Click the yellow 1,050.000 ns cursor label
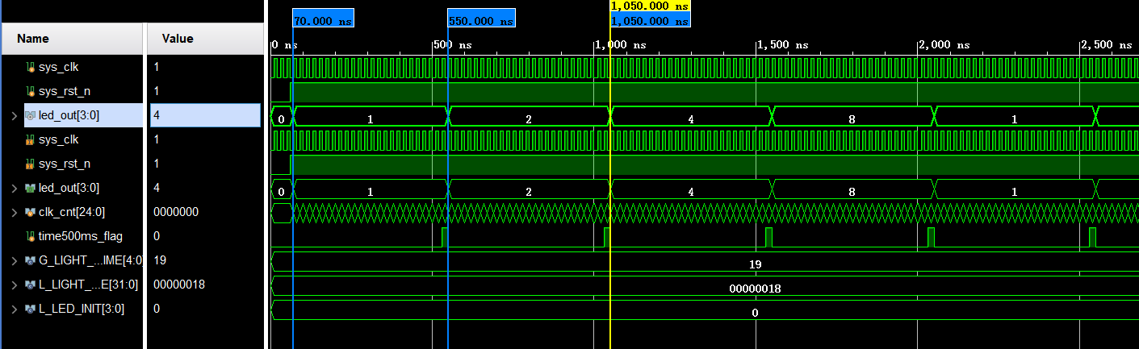The image size is (1139, 349). point(650,6)
